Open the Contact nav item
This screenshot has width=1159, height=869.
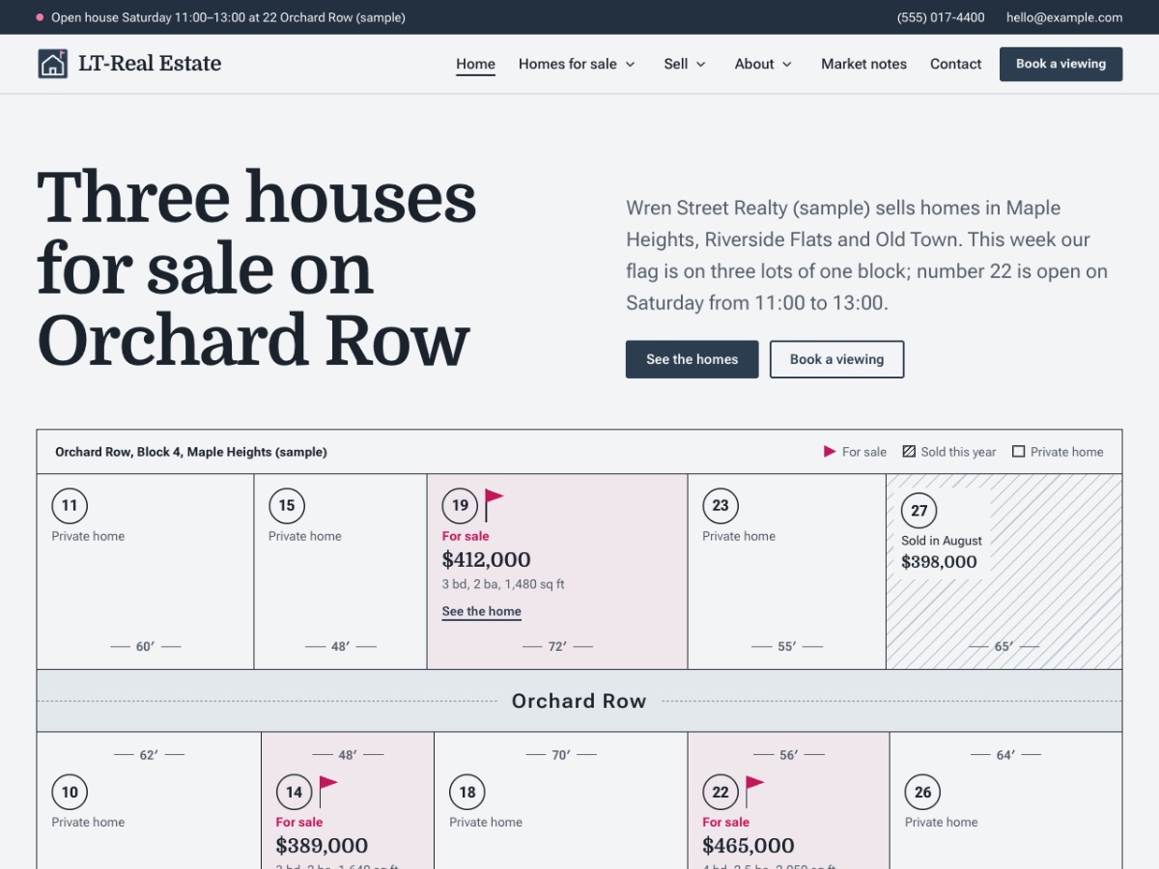955,64
